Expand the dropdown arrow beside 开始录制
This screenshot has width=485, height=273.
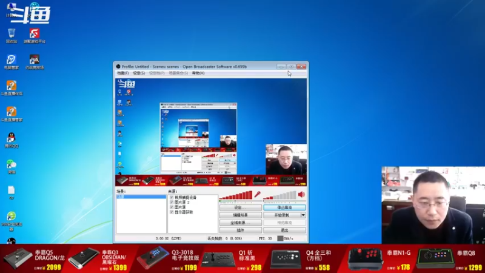tap(303, 215)
